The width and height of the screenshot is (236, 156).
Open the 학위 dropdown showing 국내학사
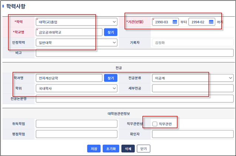(77, 88)
